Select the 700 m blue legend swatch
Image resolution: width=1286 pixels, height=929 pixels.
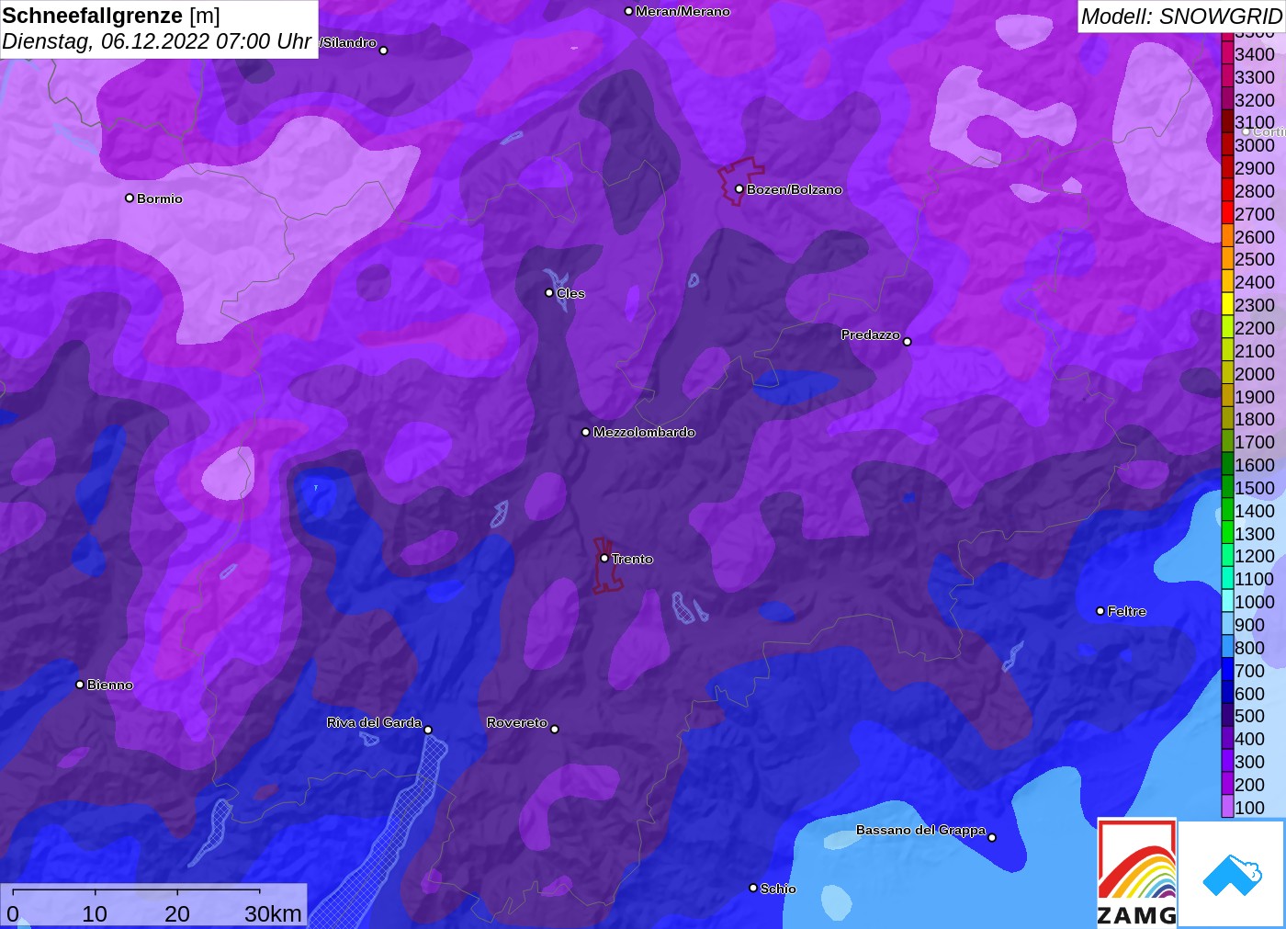(1227, 671)
